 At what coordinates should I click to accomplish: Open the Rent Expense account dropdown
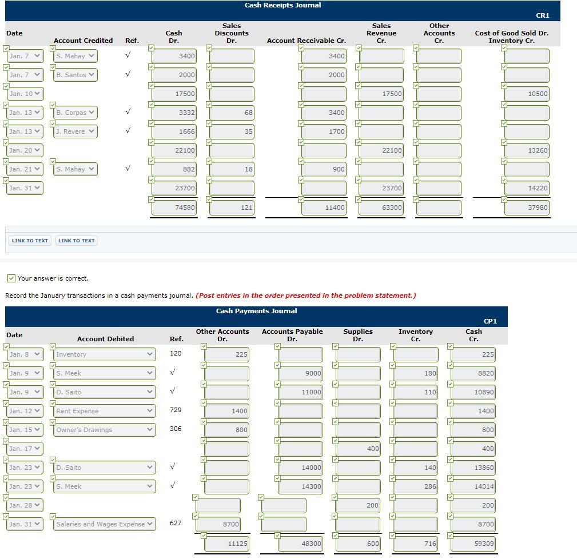click(x=104, y=411)
